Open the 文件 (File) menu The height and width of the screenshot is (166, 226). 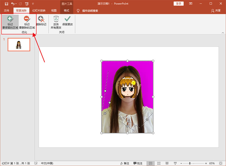pos(6,11)
